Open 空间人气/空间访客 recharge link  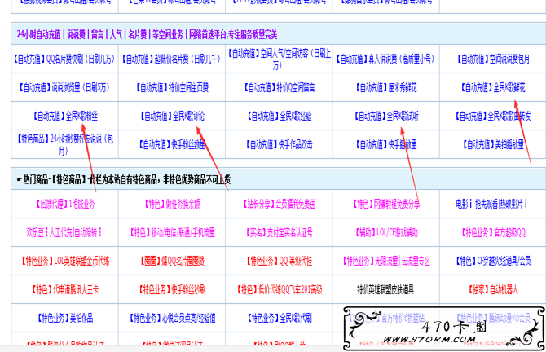coord(279,59)
